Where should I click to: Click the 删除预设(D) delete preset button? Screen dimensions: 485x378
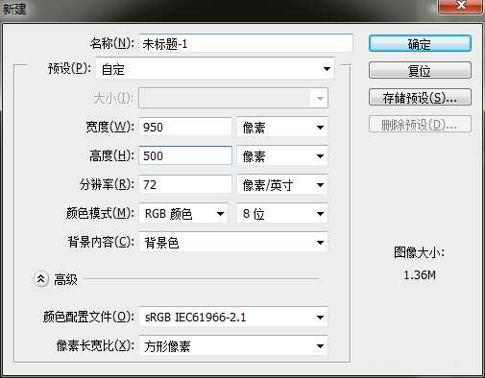pos(420,124)
